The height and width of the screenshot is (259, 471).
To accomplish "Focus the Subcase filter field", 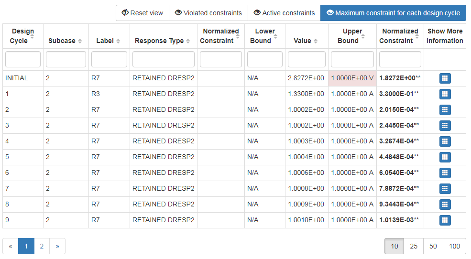I will coord(66,59).
